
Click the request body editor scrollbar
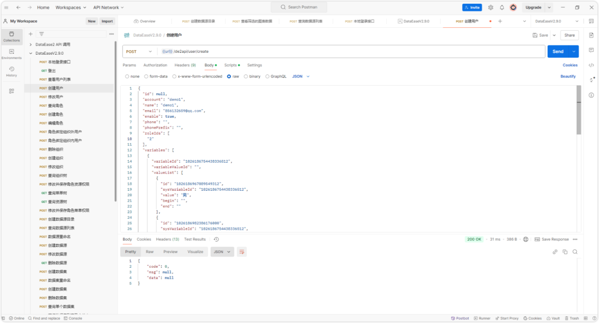pyautogui.click(x=579, y=110)
